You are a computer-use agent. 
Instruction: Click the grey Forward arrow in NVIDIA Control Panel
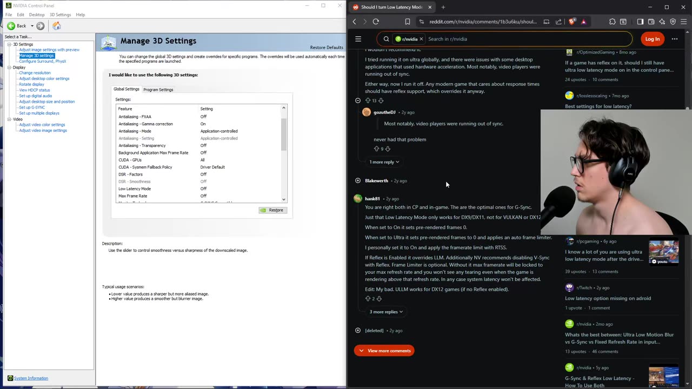tap(41, 26)
